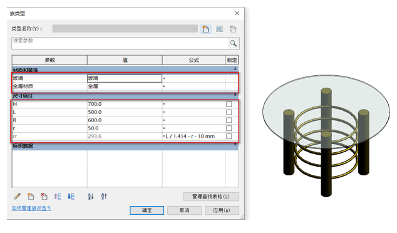Select the 金属材质 parameter name
This screenshot has width=397, height=233.
(x=49, y=86)
